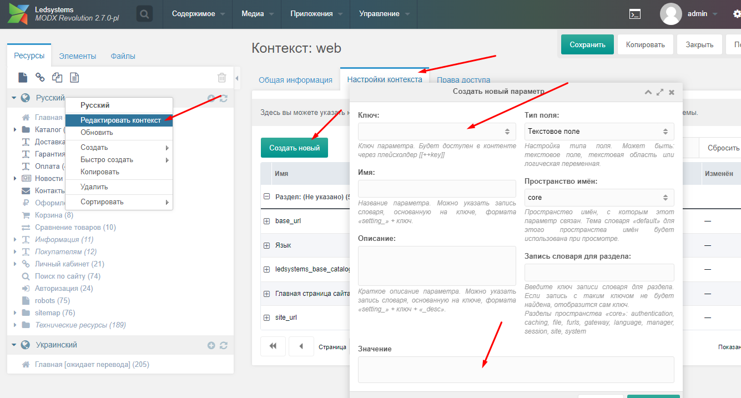Click the plus icon for Русский context

coord(211,98)
